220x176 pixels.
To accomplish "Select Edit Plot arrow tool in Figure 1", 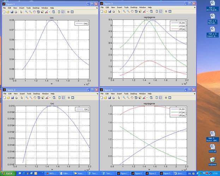I will pyautogui.click(x=21, y=12).
